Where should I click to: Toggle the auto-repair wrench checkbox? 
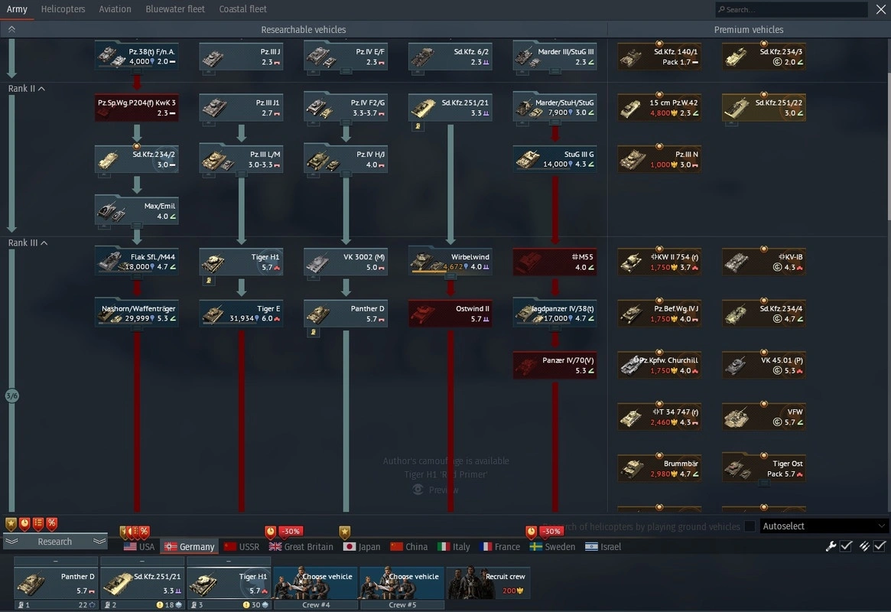coord(846,546)
